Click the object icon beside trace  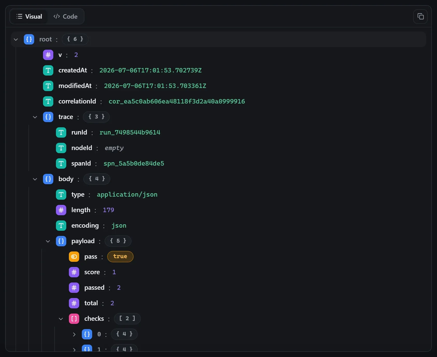click(x=48, y=117)
